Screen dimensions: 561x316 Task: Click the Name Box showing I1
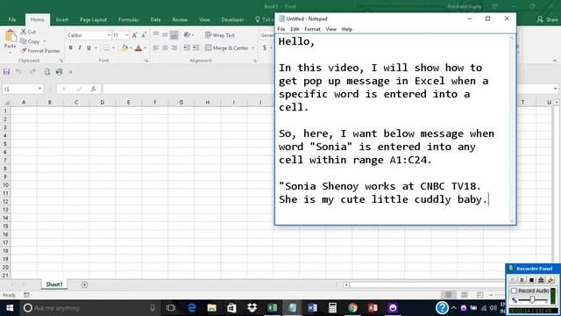coord(19,89)
